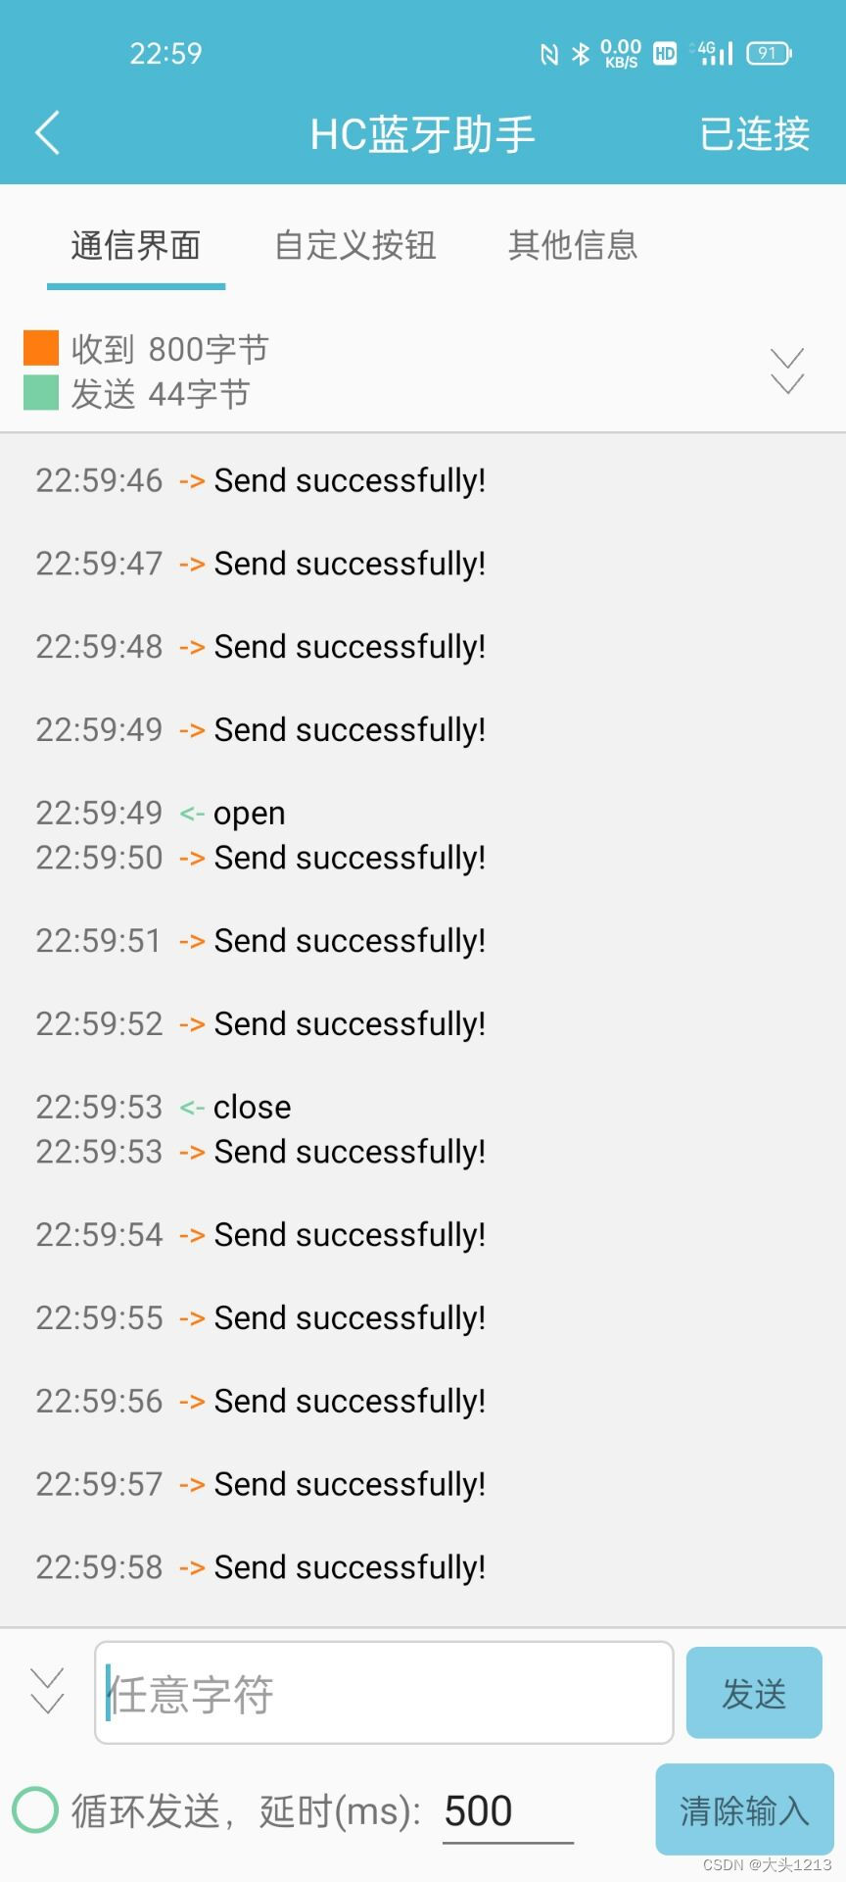Tap the back arrow icon
The width and height of the screenshot is (846, 1882).
pyautogui.click(x=47, y=133)
